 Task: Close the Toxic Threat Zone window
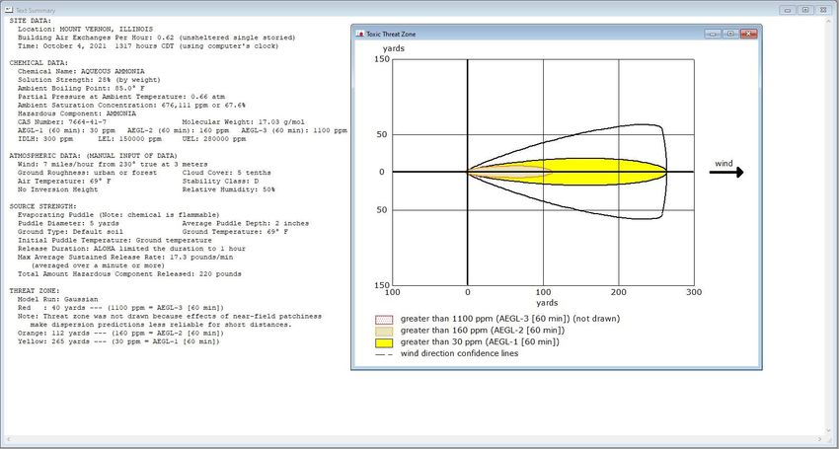[748, 34]
